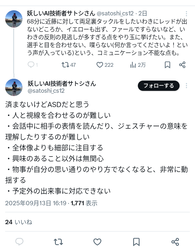Reply to the main tweet at bottom

19,241
